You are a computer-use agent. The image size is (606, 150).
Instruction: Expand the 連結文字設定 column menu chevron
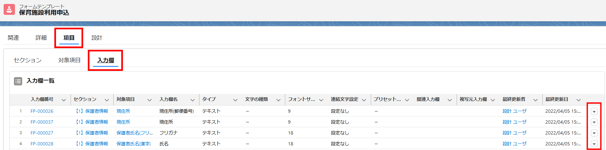click(364, 100)
